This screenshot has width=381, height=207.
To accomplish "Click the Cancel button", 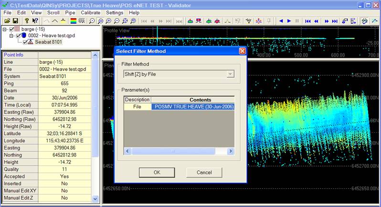I will tap(204, 172).
